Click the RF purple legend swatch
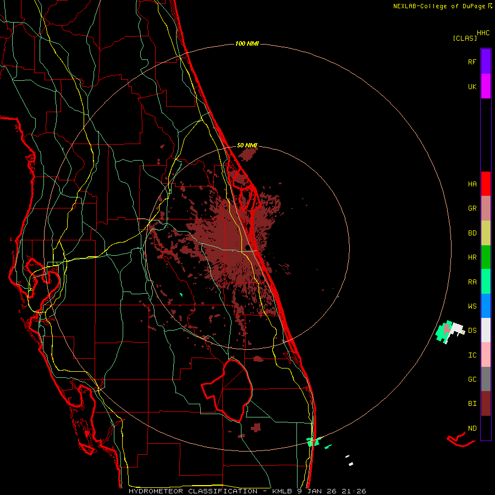This screenshot has width=495, height=495. pyautogui.click(x=486, y=61)
